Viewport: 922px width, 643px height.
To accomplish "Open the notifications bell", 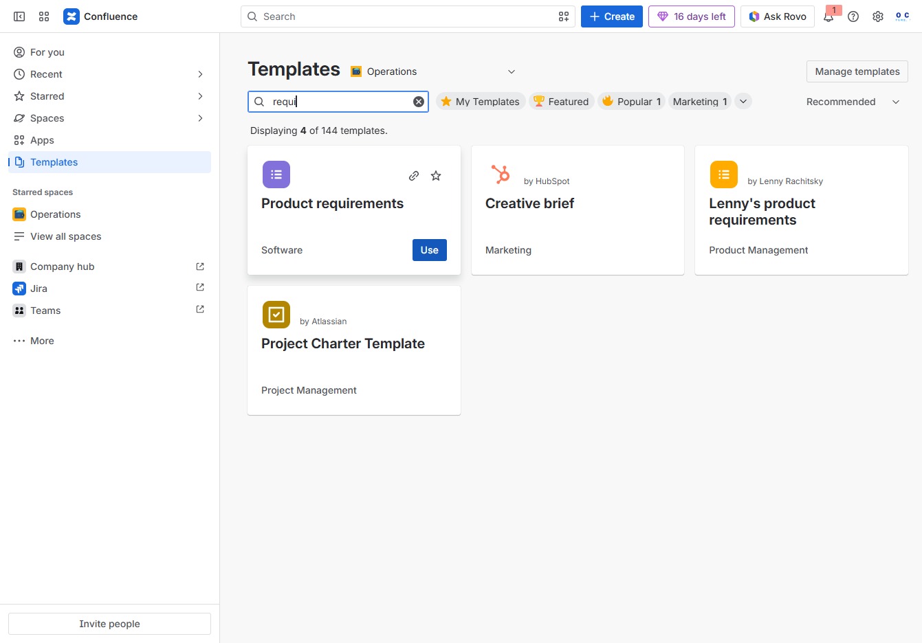I will tap(828, 16).
